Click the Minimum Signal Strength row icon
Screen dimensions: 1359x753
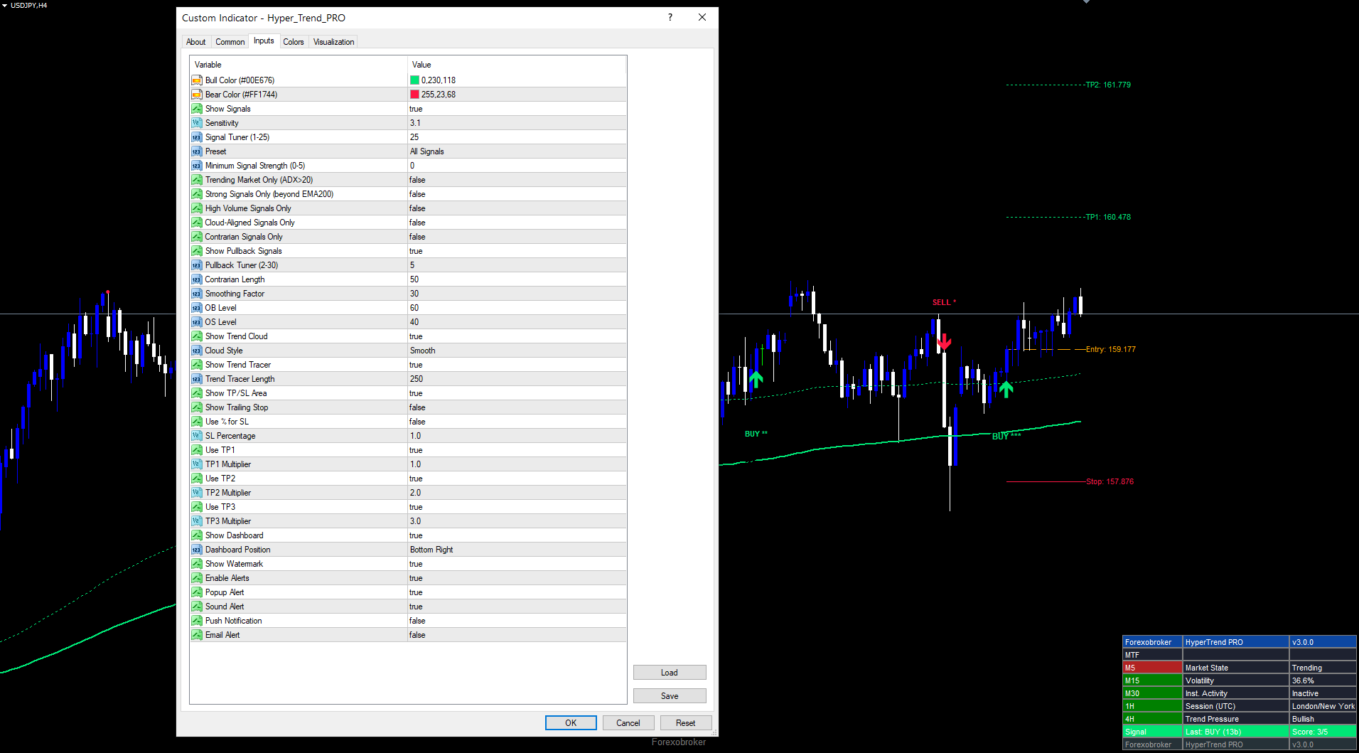(197, 166)
